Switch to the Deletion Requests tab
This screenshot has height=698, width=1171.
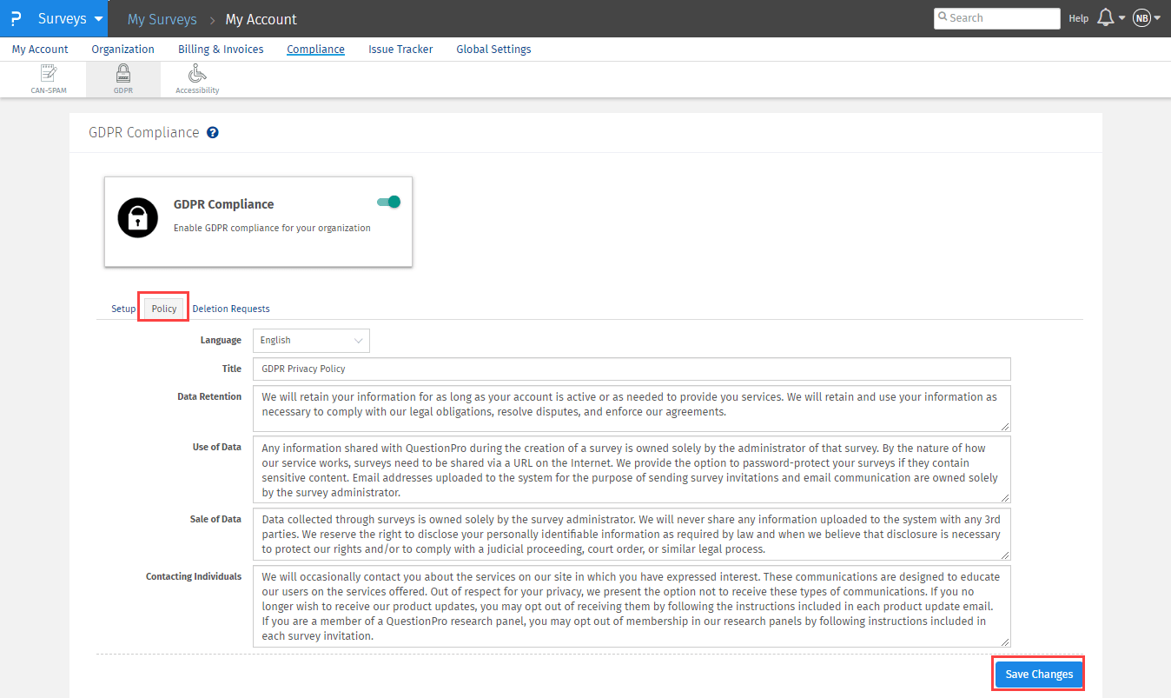pyautogui.click(x=231, y=309)
